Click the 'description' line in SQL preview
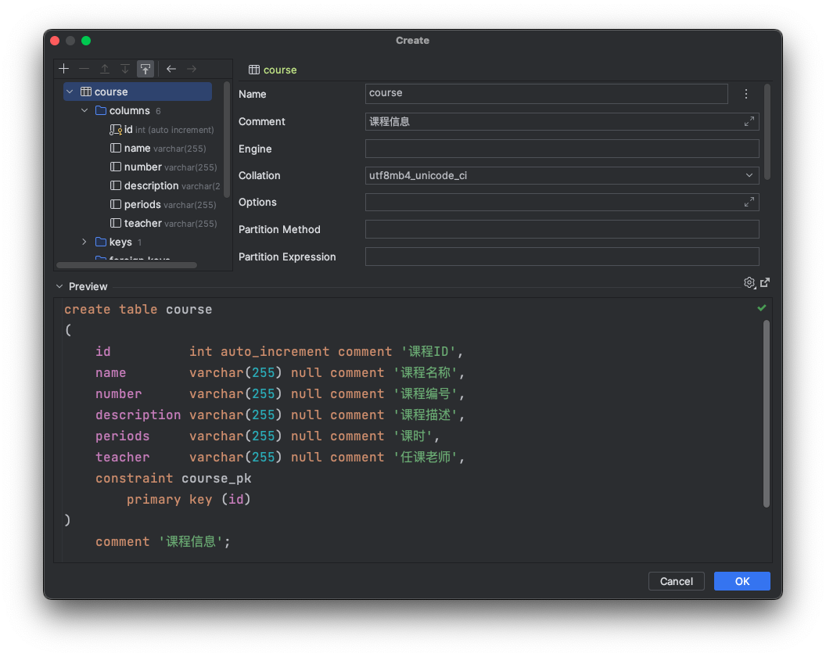This screenshot has height=657, width=826. [280, 415]
